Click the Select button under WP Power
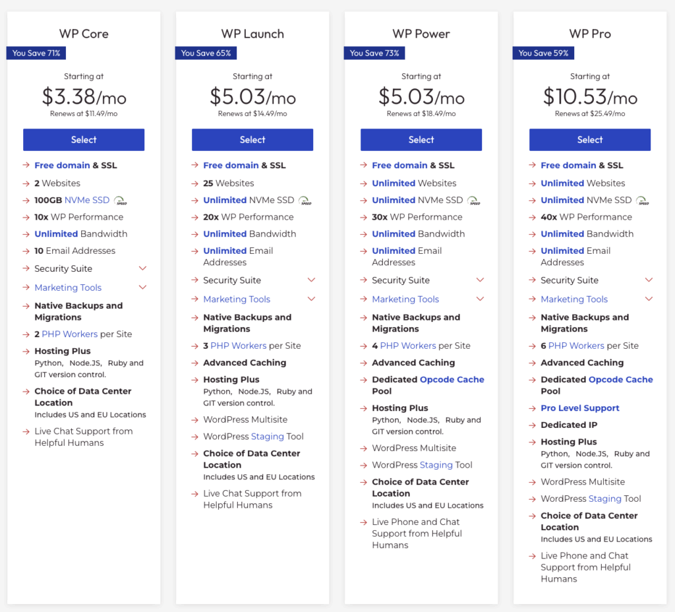 click(421, 140)
